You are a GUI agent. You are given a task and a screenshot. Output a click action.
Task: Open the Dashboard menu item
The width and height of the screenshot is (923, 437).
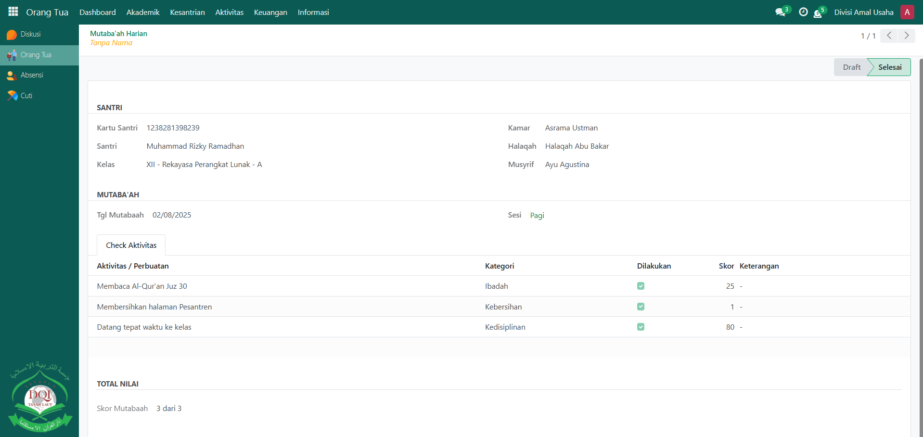click(x=97, y=12)
